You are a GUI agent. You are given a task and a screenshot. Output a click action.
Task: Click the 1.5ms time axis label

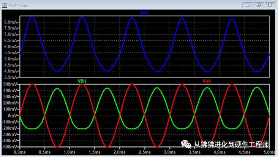95,152
